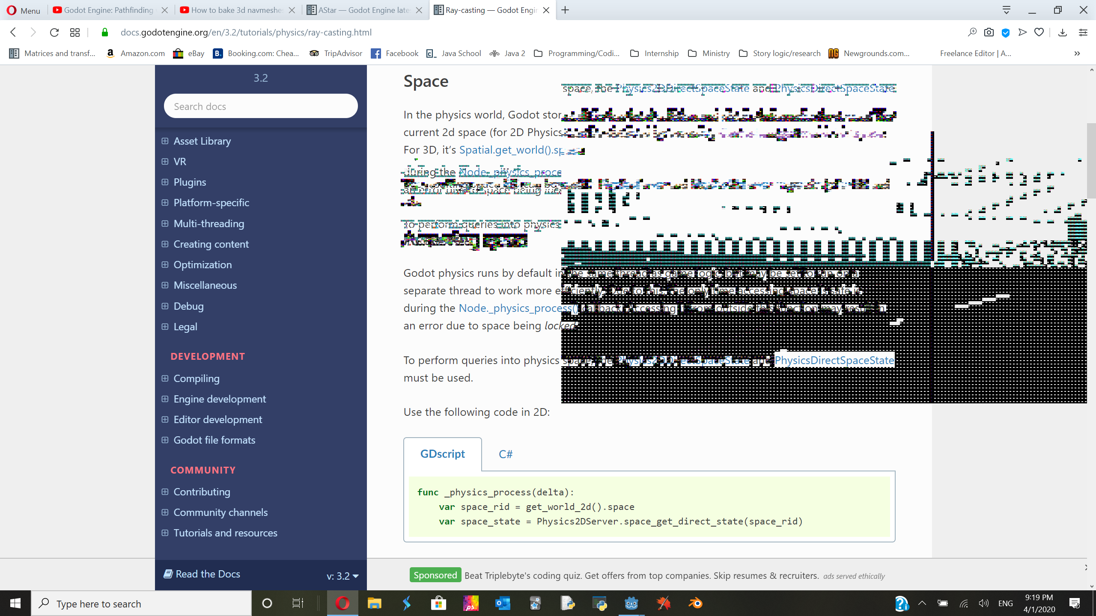The image size is (1096, 616).
Task: Open the Easy Setup sliders icon
Action: [1083, 33]
